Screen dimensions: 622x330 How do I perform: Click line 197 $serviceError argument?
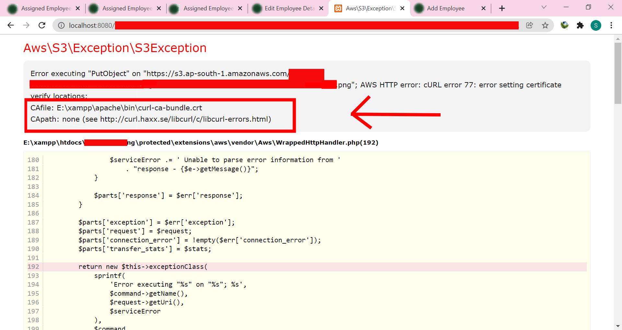(x=135, y=311)
